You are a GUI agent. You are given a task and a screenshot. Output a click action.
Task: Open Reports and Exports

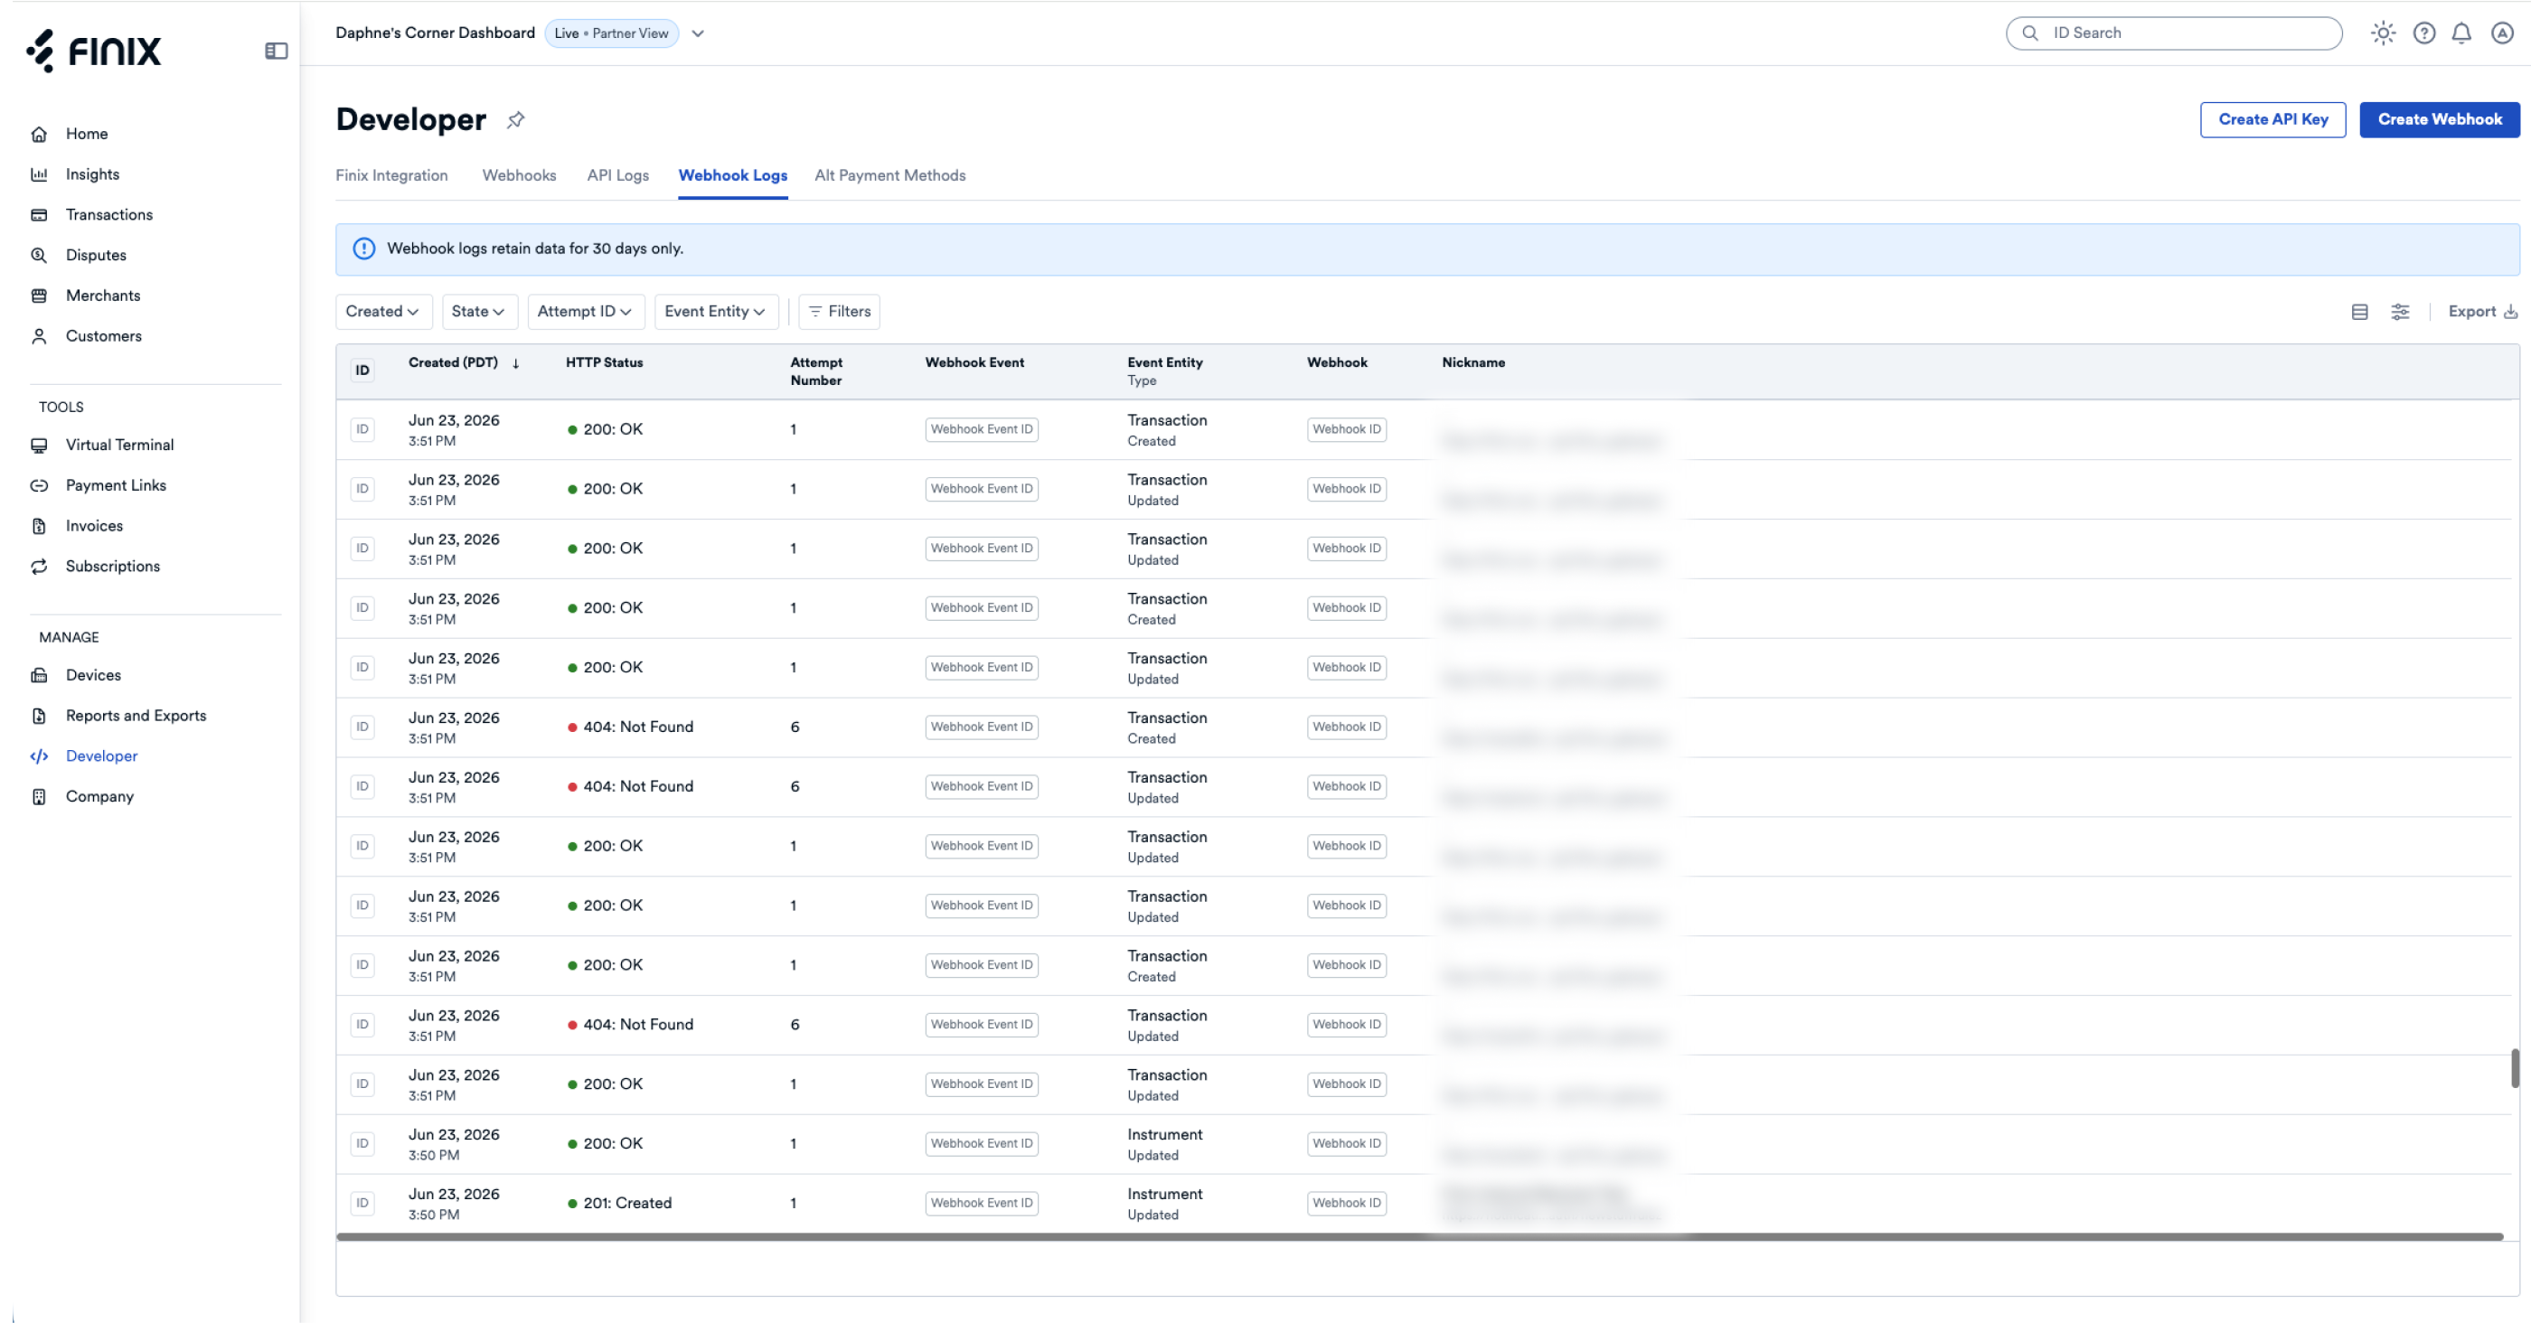pos(136,715)
